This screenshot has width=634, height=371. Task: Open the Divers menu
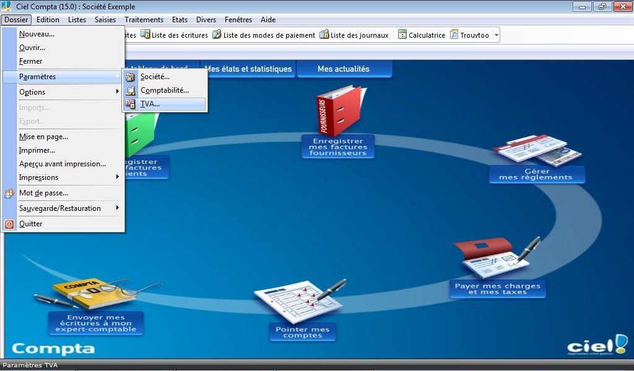point(206,19)
